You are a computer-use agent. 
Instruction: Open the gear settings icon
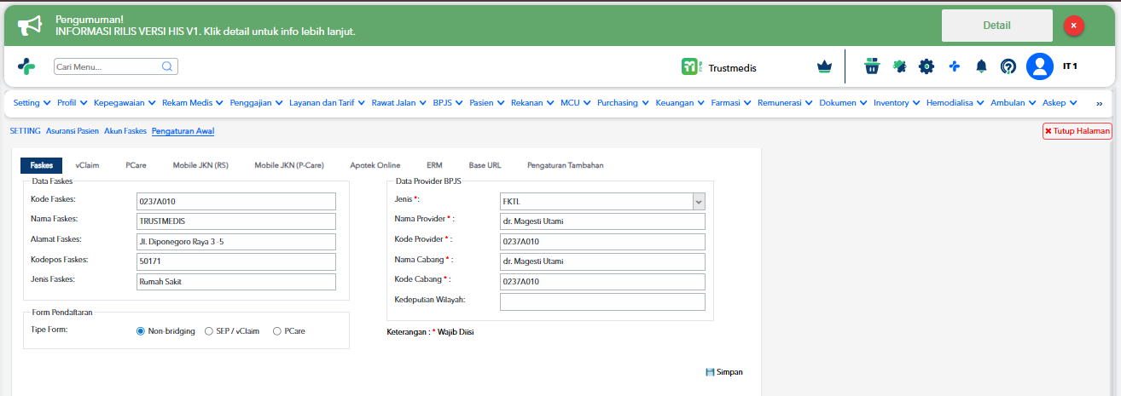point(926,66)
